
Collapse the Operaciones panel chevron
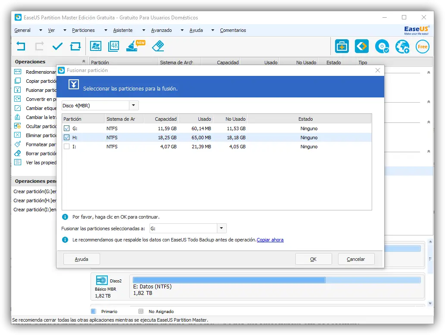(x=84, y=62)
